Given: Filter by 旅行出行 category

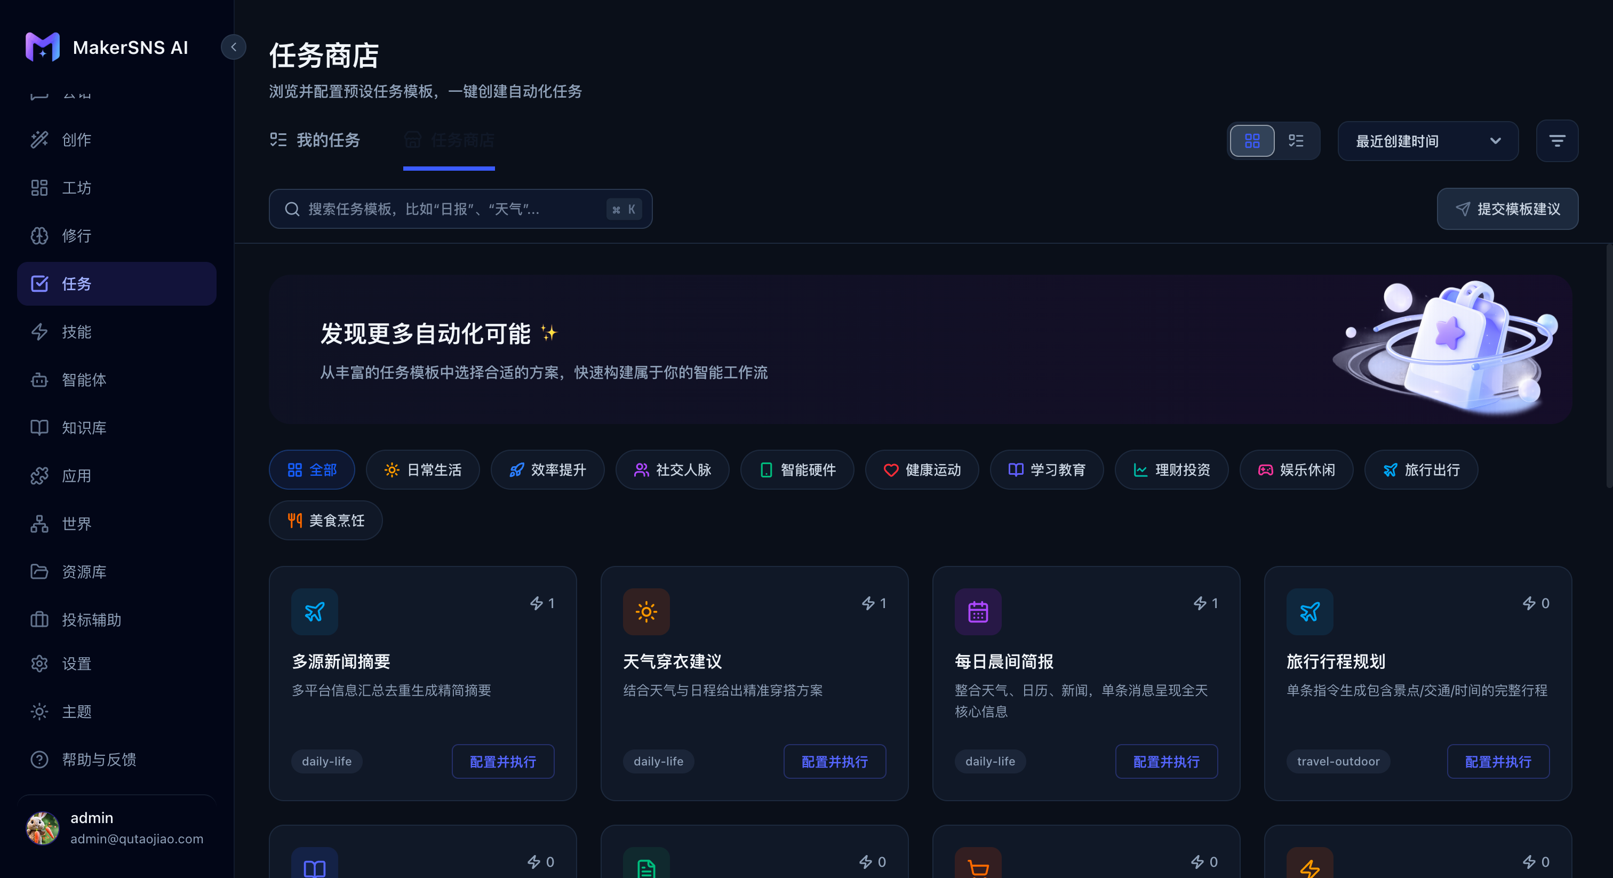Looking at the screenshot, I should 1421,470.
